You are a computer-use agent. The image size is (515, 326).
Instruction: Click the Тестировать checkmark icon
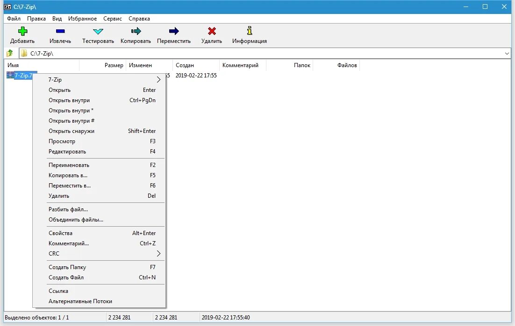[x=98, y=31]
